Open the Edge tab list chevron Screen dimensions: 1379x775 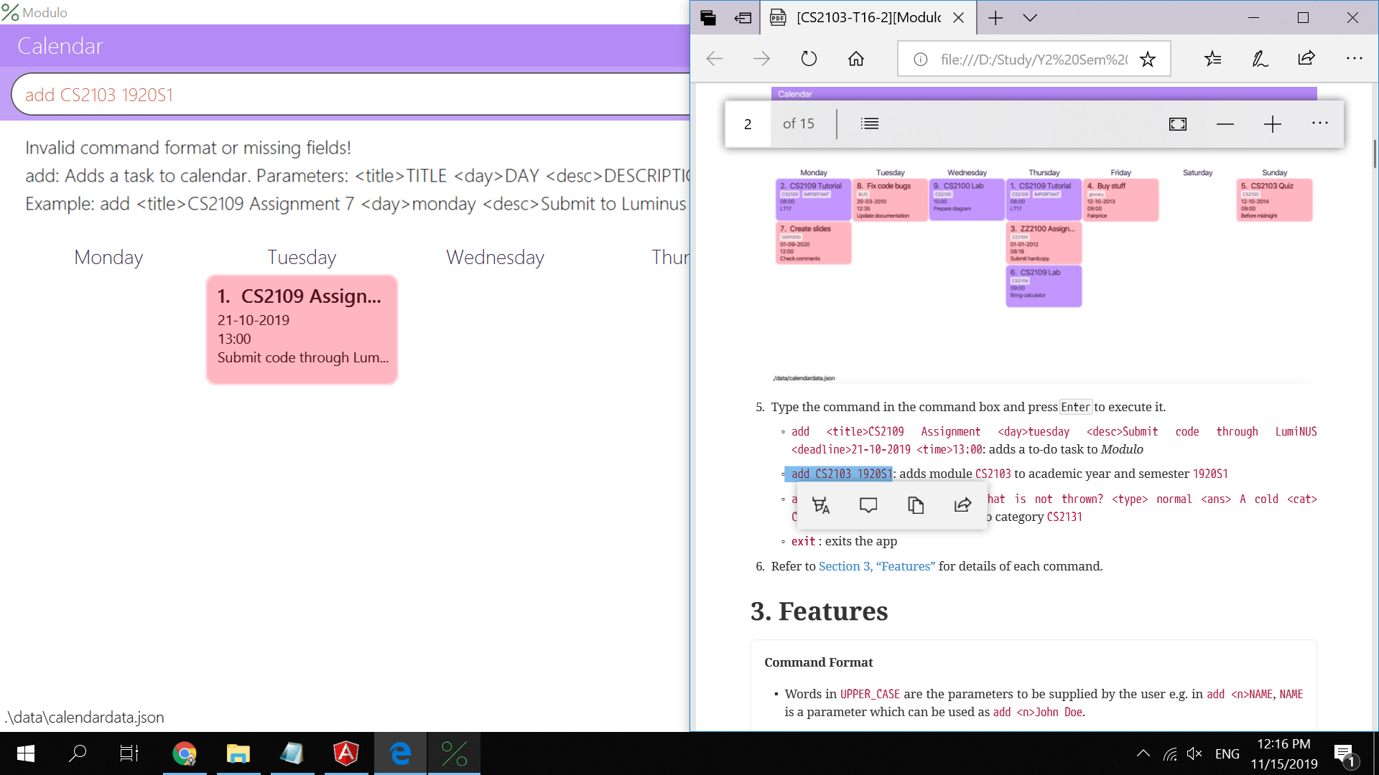tap(1030, 17)
